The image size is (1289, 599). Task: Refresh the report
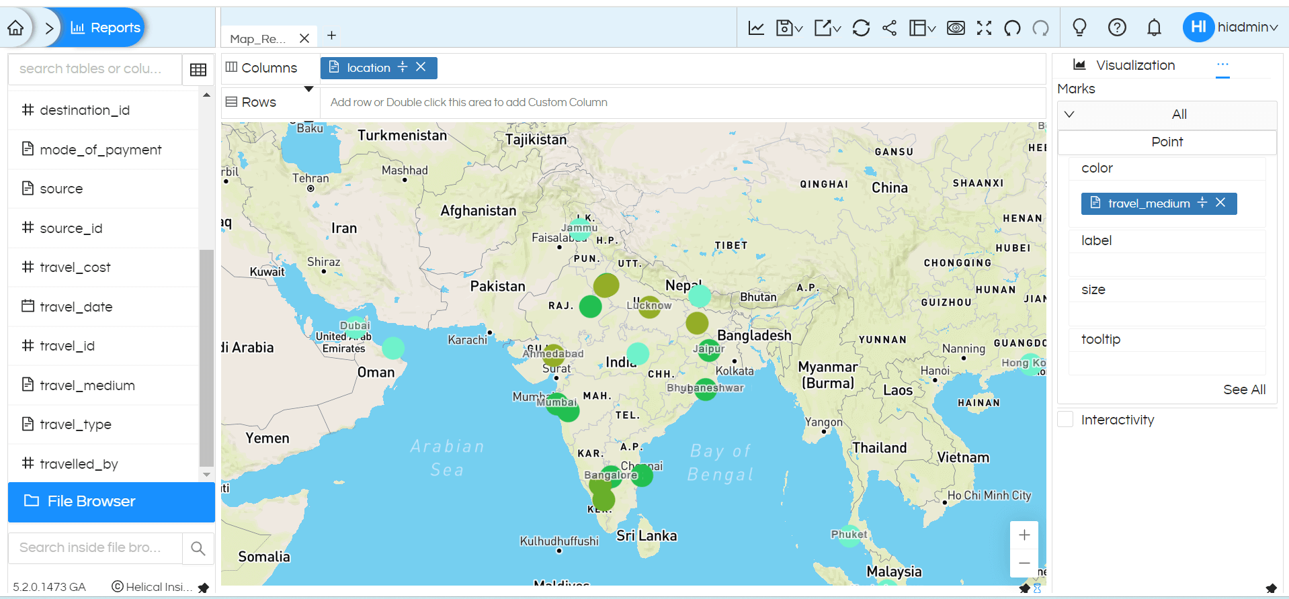point(861,28)
